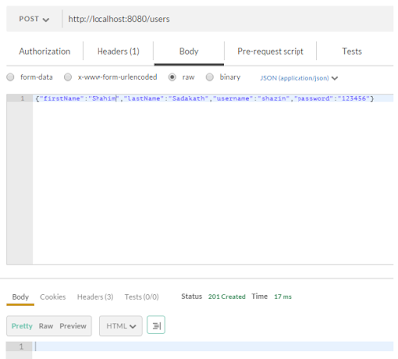Select the raw body radio button
Viewport: 398px width, 359px height.
point(172,77)
